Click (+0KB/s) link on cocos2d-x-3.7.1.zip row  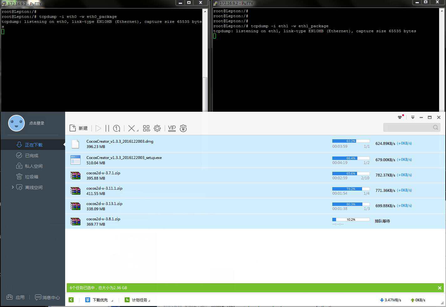coord(404,175)
